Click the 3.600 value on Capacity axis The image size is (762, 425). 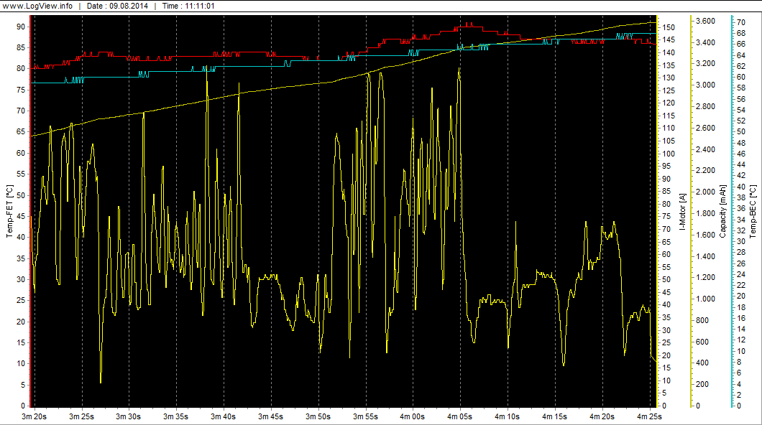tap(705, 21)
